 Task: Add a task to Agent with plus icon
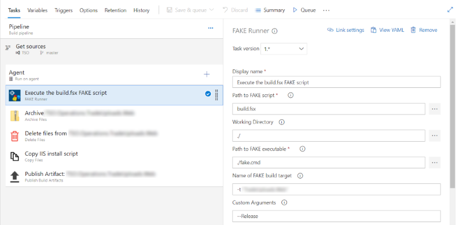pyautogui.click(x=207, y=74)
